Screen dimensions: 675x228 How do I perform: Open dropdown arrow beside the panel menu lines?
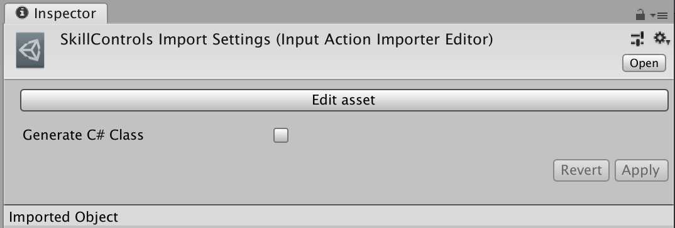click(x=652, y=16)
